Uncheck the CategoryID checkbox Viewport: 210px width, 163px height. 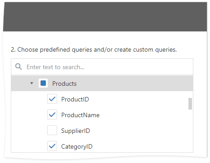[52, 146]
